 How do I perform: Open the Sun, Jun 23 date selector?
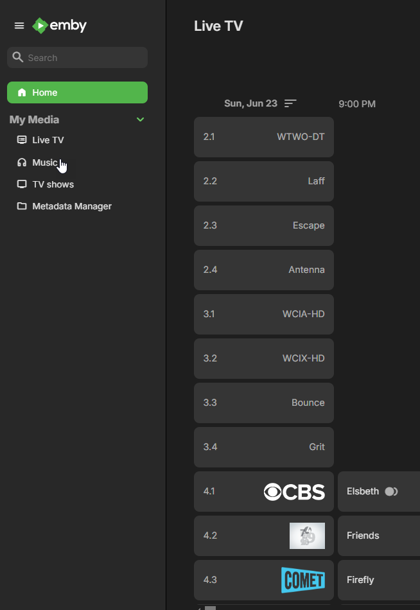coord(251,103)
